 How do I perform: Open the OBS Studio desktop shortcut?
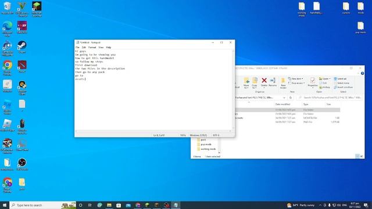point(22,164)
